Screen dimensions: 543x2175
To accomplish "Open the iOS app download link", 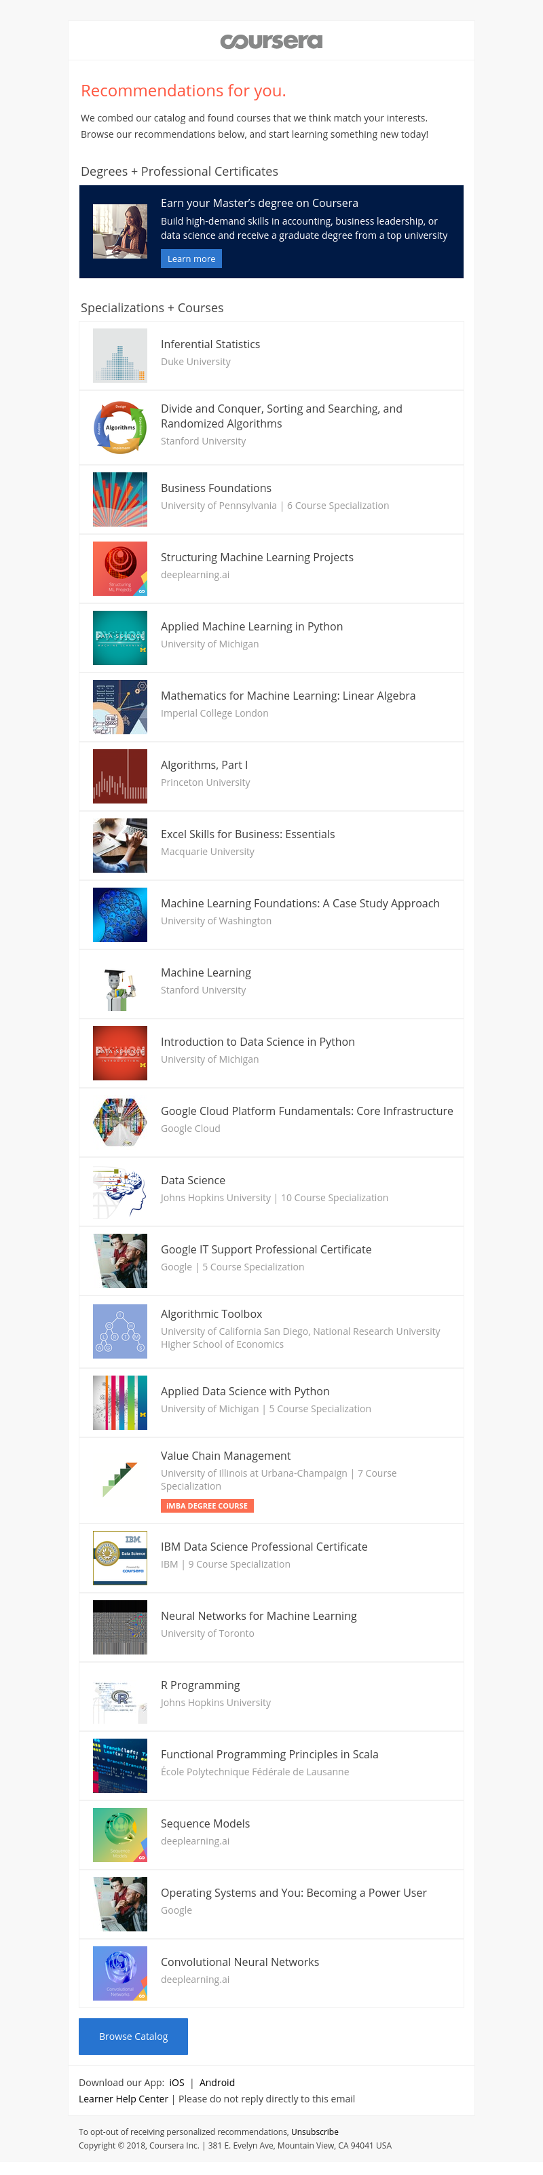I will pyautogui.click(x=176, y=2083).
